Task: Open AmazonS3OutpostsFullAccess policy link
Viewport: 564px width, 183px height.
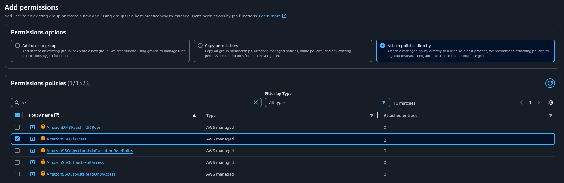Action: click(75, 162)
